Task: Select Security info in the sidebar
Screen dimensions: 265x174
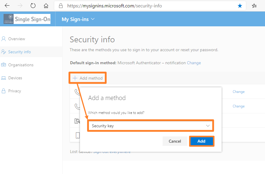Action: [x=19, y=52]
